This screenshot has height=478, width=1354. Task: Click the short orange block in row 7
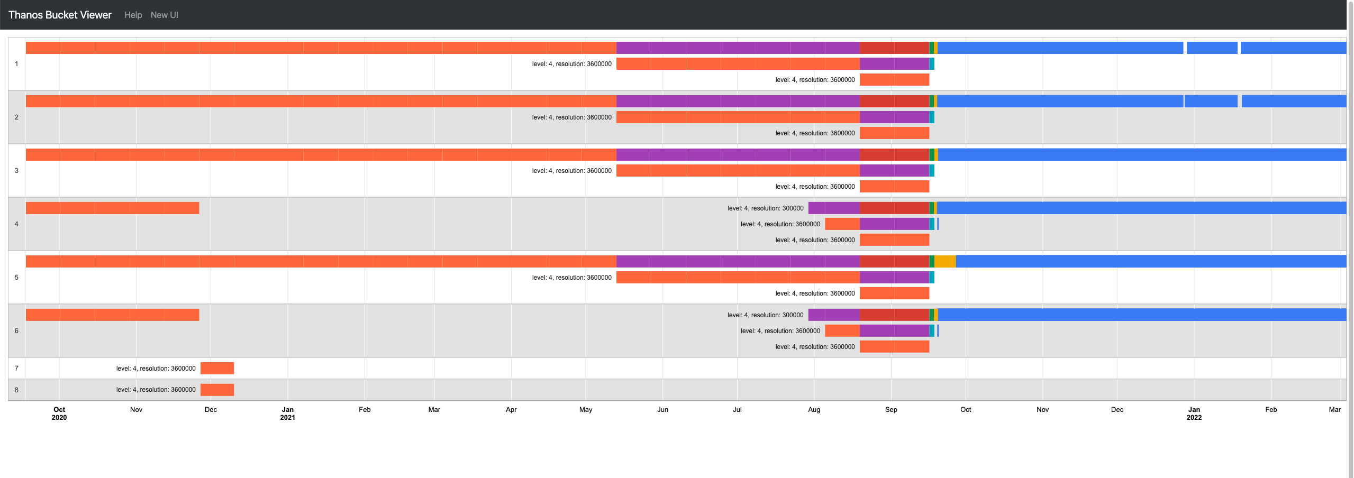point(217,368)
